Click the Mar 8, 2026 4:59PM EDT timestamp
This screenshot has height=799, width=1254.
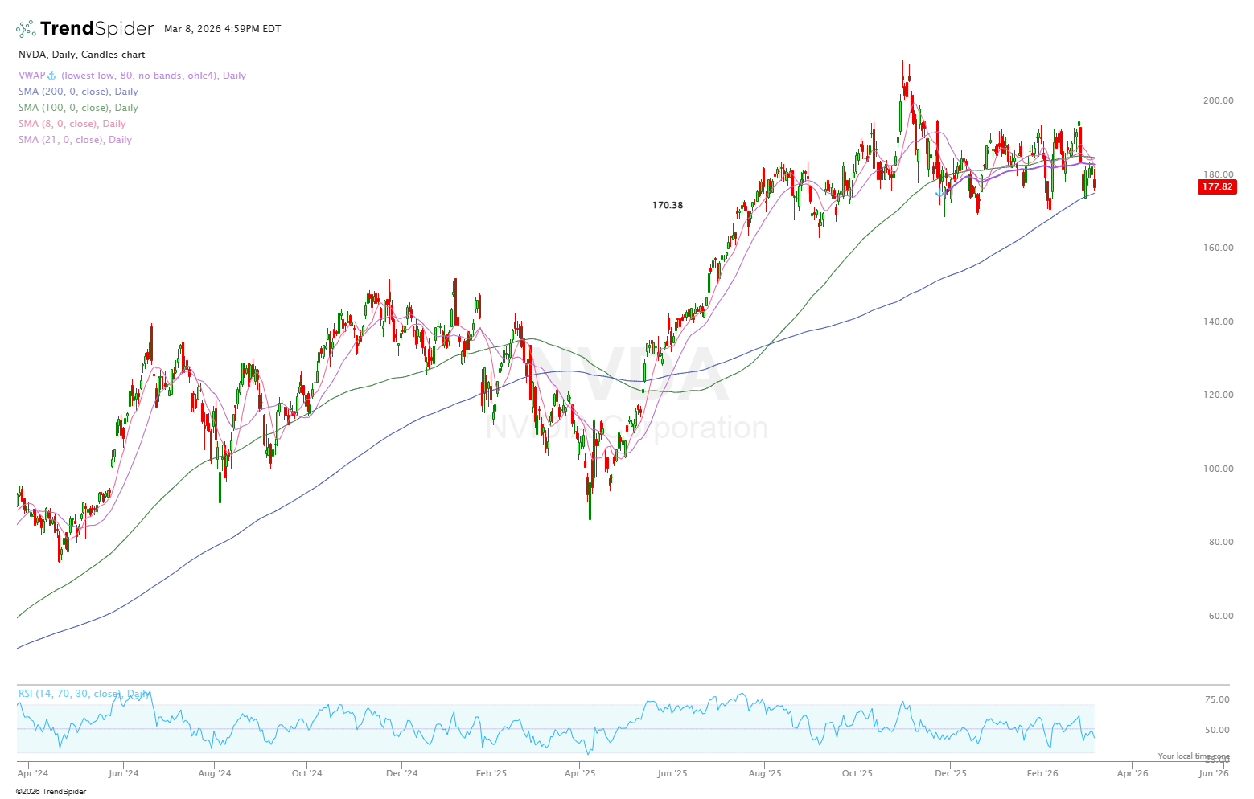pos(223,29)
